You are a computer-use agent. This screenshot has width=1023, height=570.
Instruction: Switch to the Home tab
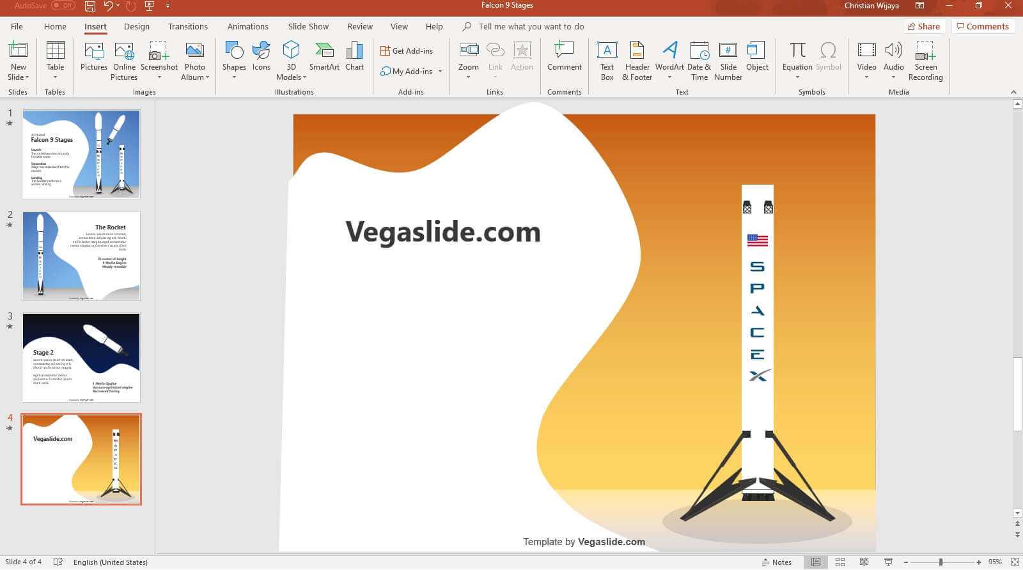55,26
